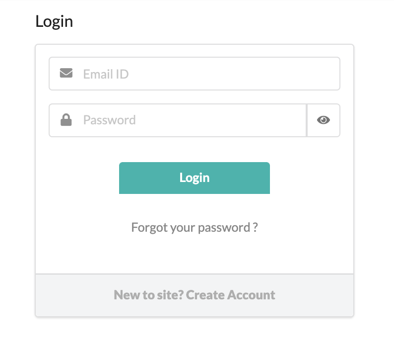Click the gray footer bar with Create Account
This screenshot has width=394, height=363.
tap(195, 295)
